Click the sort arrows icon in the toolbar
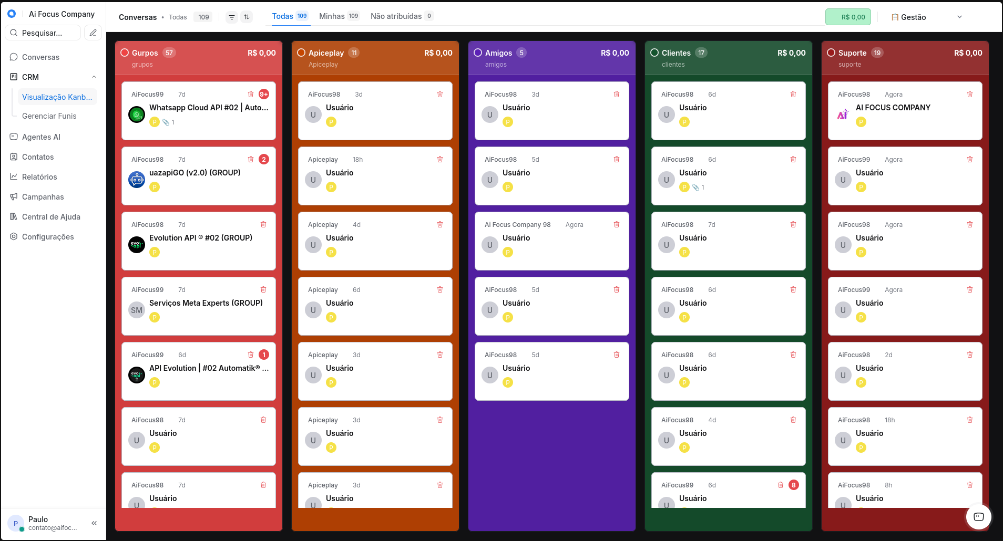The image size is (1003, 541). coord(246,17)
